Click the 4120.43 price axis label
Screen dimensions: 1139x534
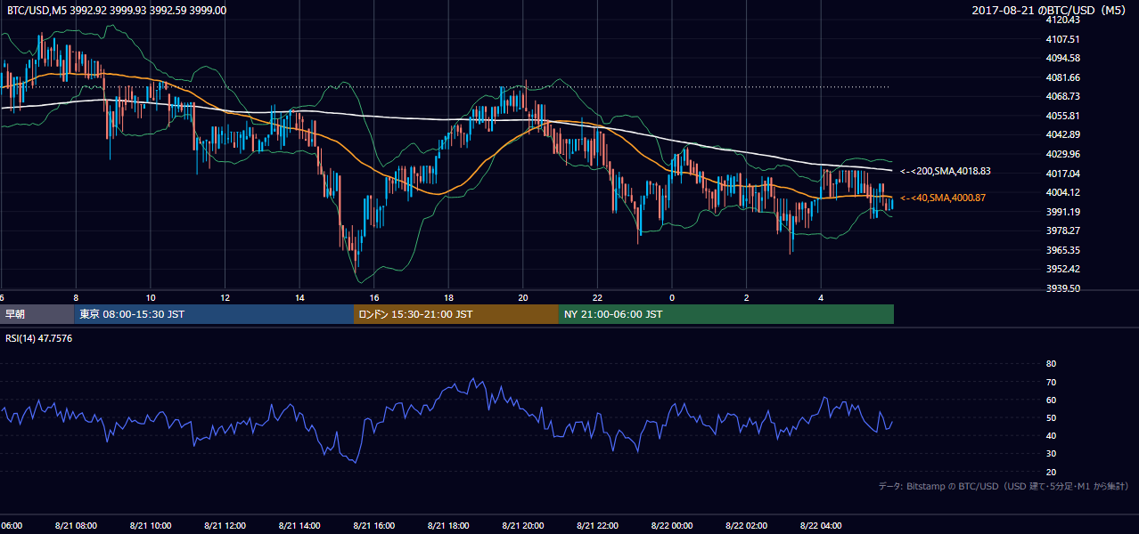tap(1062, 20)
